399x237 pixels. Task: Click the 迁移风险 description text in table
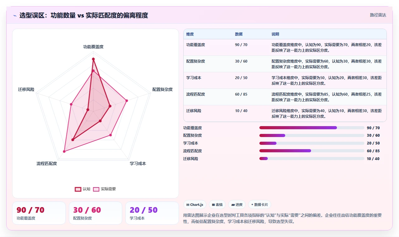326,114
